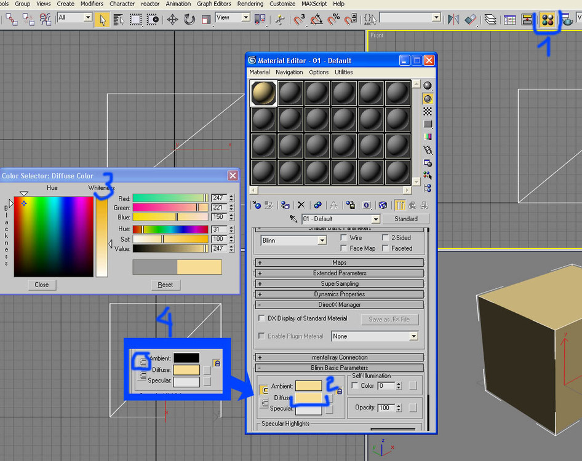Click the Diffuse color swatch
582x461 pixels.
tap(308, 398)
